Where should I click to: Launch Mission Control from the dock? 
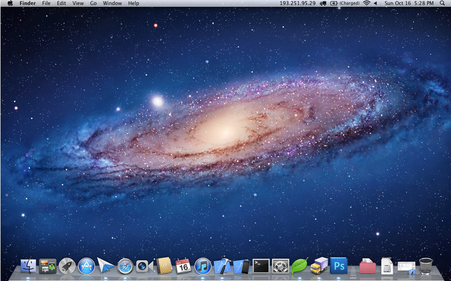(x=47, y=266)
